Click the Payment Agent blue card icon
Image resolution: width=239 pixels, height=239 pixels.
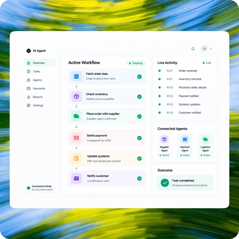[x=185, y=139]
